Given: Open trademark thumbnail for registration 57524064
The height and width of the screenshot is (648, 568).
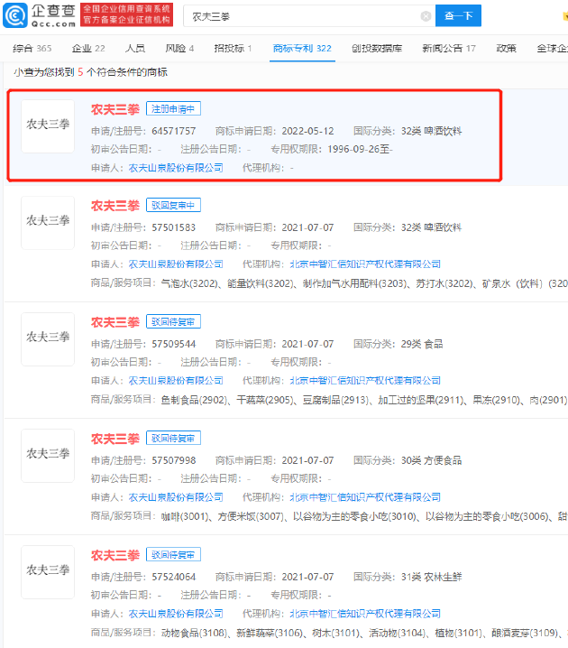Looking at the screenshot, I should click(x=48, y=572).
